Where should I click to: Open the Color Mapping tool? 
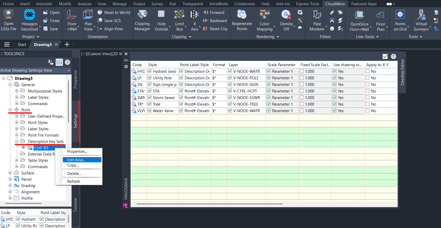[x=265, y=20]
